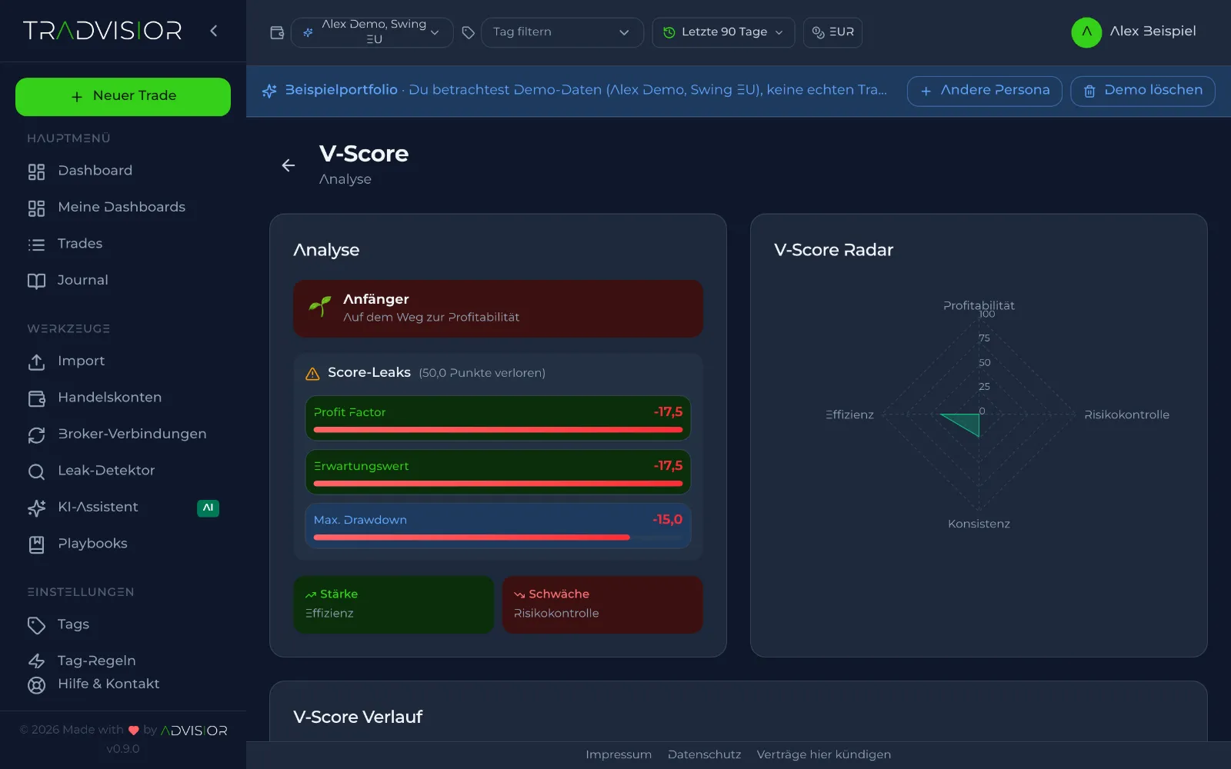The height and width of the screenshot is (769, 1231).
Task: Open Tags under Einstellungen
Action: (123, 624)
